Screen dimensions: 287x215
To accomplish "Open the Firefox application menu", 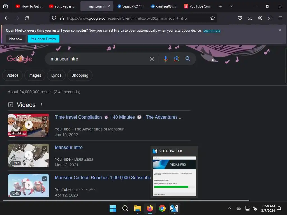I will tap(280, 18).
